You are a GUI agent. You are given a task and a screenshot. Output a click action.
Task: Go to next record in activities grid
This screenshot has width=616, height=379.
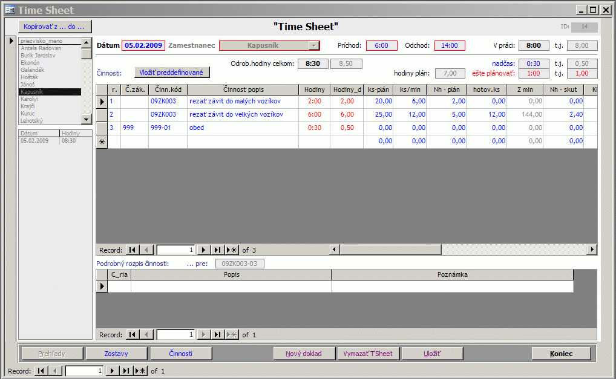pos(203,250)
